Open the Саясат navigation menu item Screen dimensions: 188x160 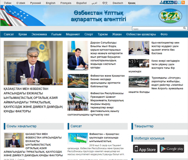click(9, 34)
